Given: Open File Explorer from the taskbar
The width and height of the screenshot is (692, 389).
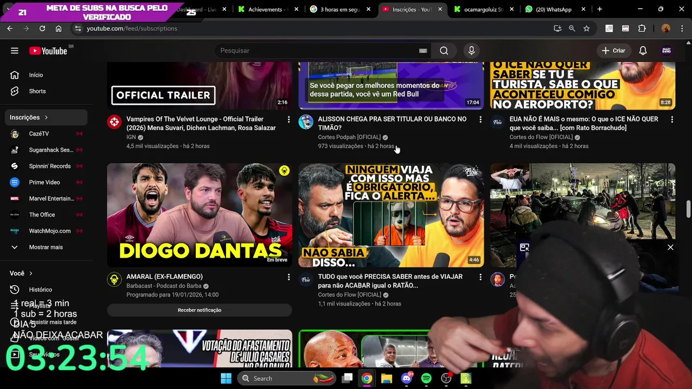Looking at the screenshot, I should (x=387, y=378).
